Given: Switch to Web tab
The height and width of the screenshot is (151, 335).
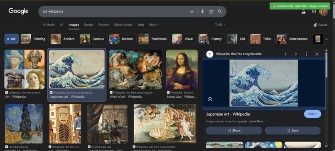Looking at the screenshot, I should pos(140,25).
